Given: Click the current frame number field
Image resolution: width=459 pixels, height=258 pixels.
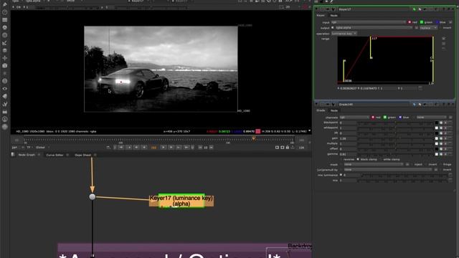Looking at the screenshot, I should click(153, 148).
